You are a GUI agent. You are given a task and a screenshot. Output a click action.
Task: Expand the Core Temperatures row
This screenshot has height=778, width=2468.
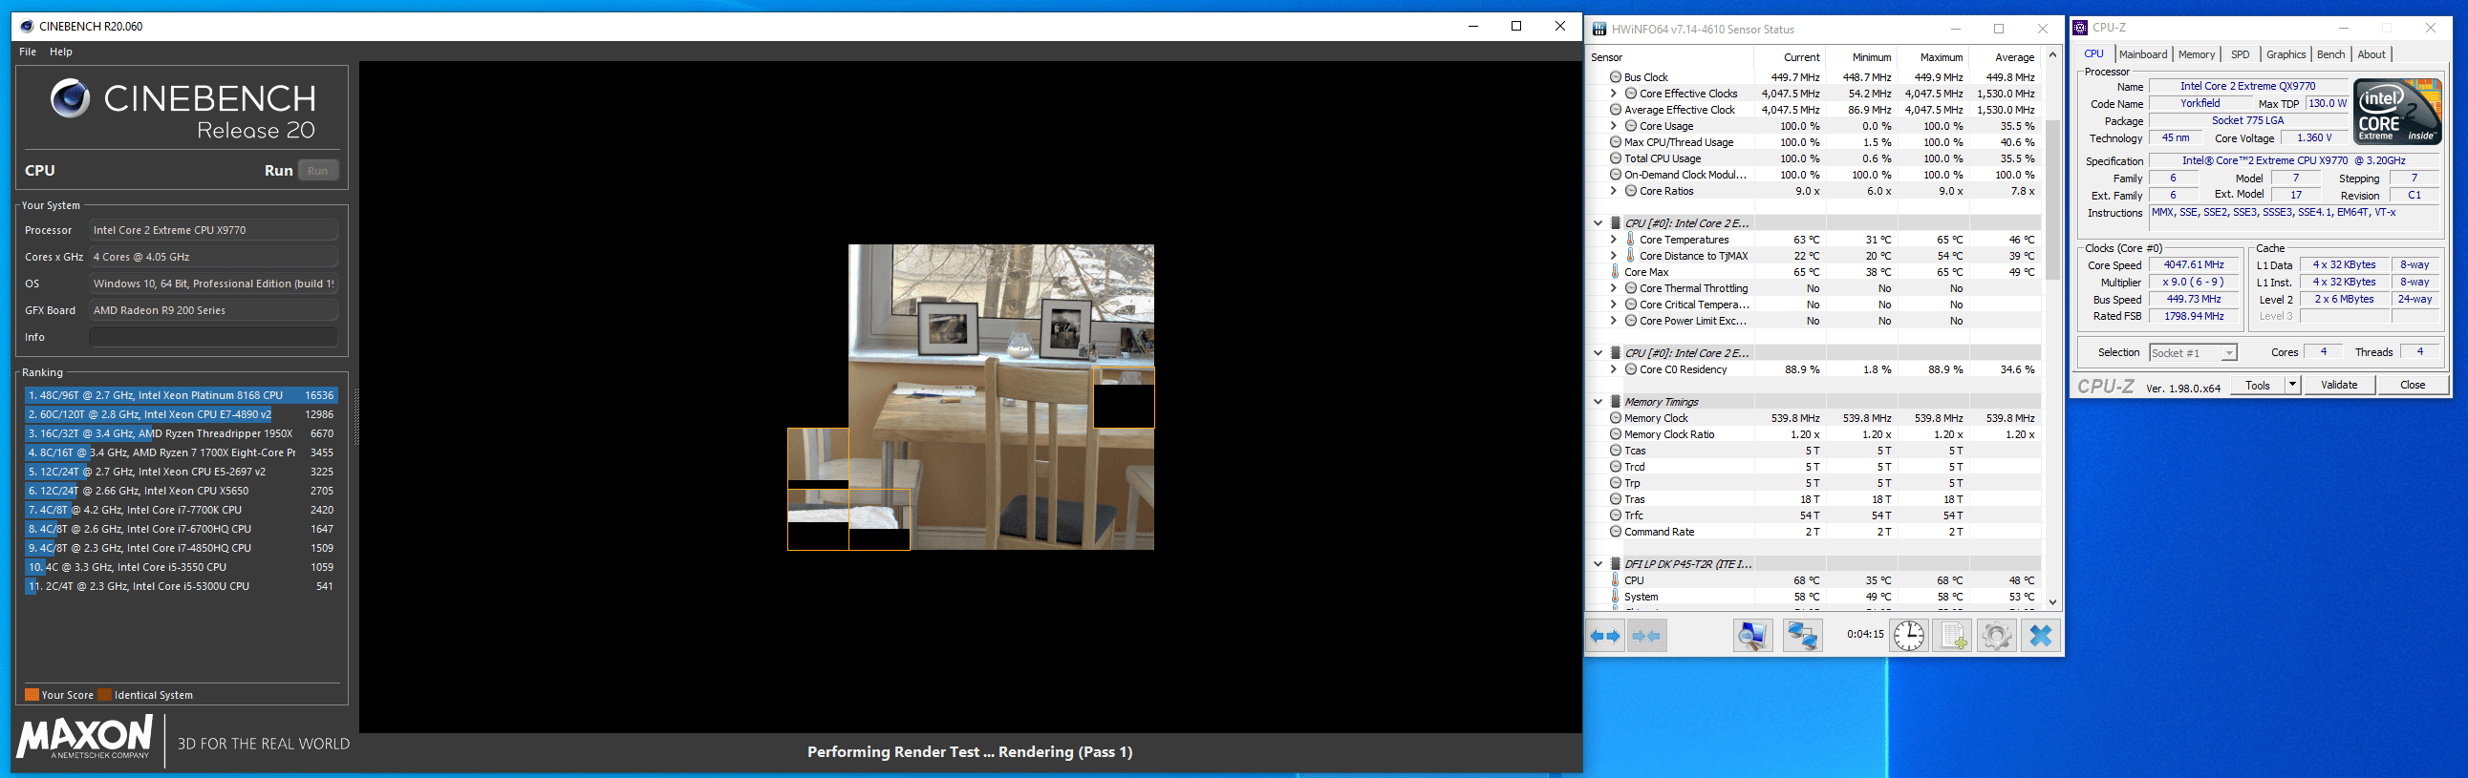(x=1614, y=240)
